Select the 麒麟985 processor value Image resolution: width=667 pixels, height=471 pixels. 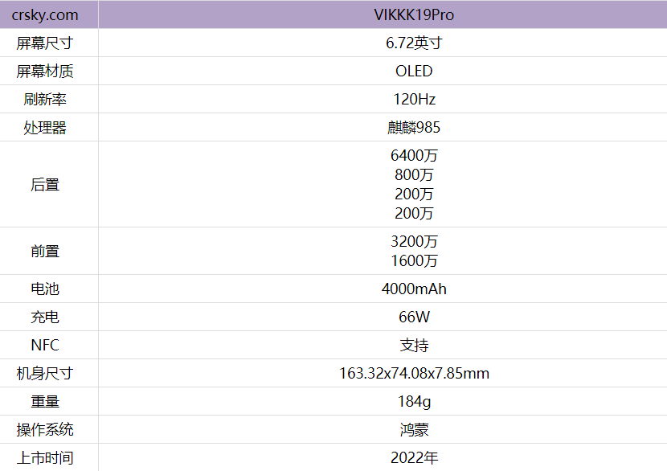coord(414,128)
